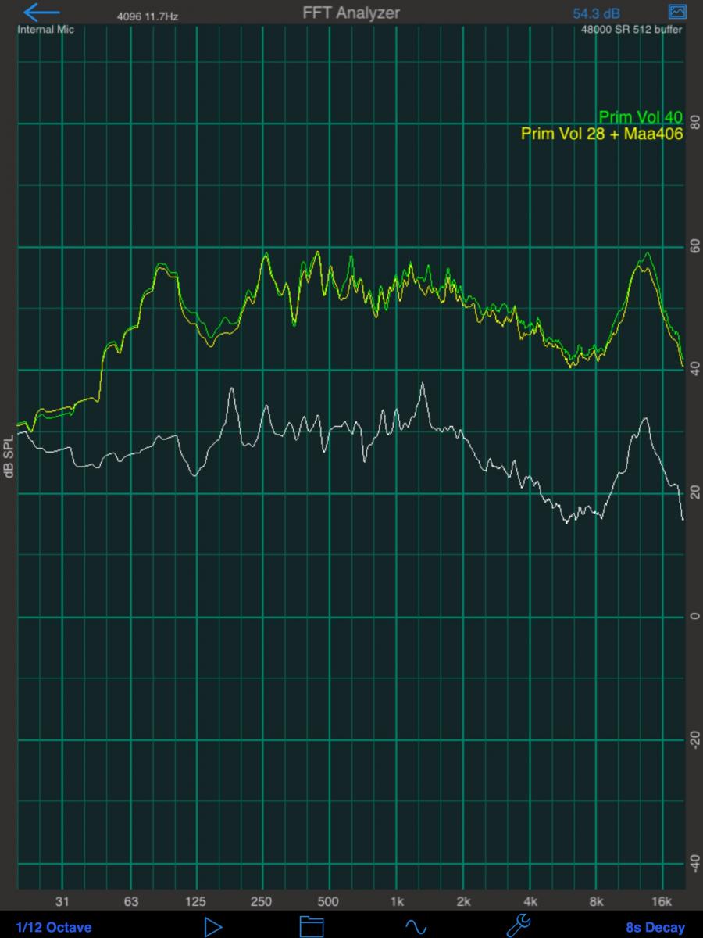Open the saved files folder icon
The width and height of the screenshot is (703, 938).
[312, 927]
